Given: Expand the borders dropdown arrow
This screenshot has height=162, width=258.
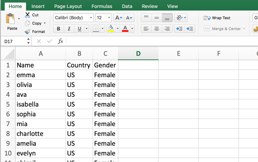Looking at the screenshot, I should tap(102, 29).
